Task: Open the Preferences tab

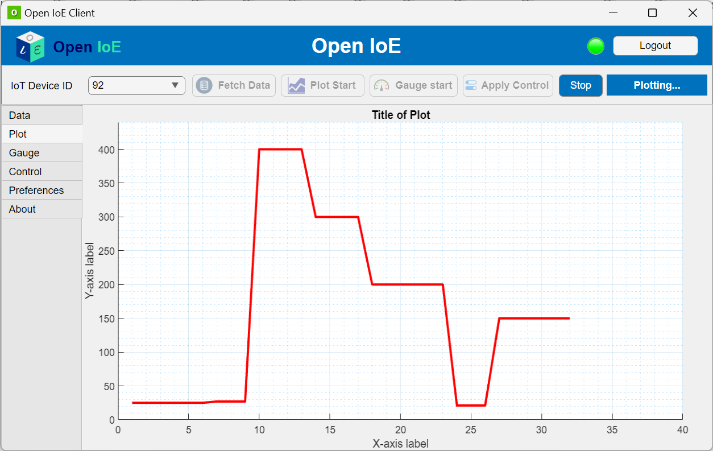Action: tap(42, 191)
